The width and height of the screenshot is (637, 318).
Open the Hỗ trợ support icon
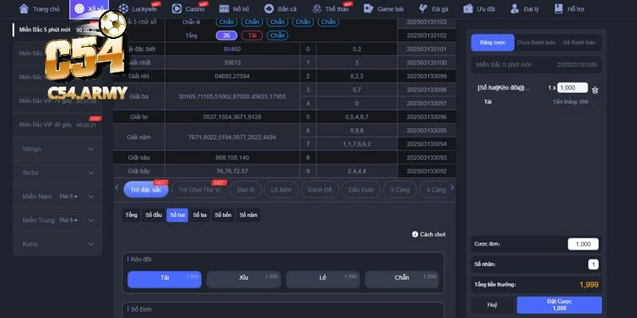[x=557, y=9]
